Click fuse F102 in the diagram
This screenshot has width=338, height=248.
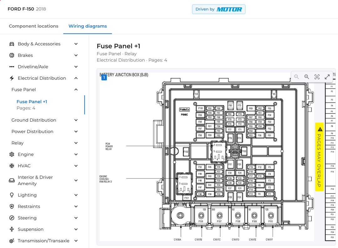click(186, 152)
